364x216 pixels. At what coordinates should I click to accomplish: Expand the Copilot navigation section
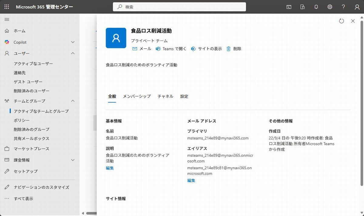(x=73, y=42)
